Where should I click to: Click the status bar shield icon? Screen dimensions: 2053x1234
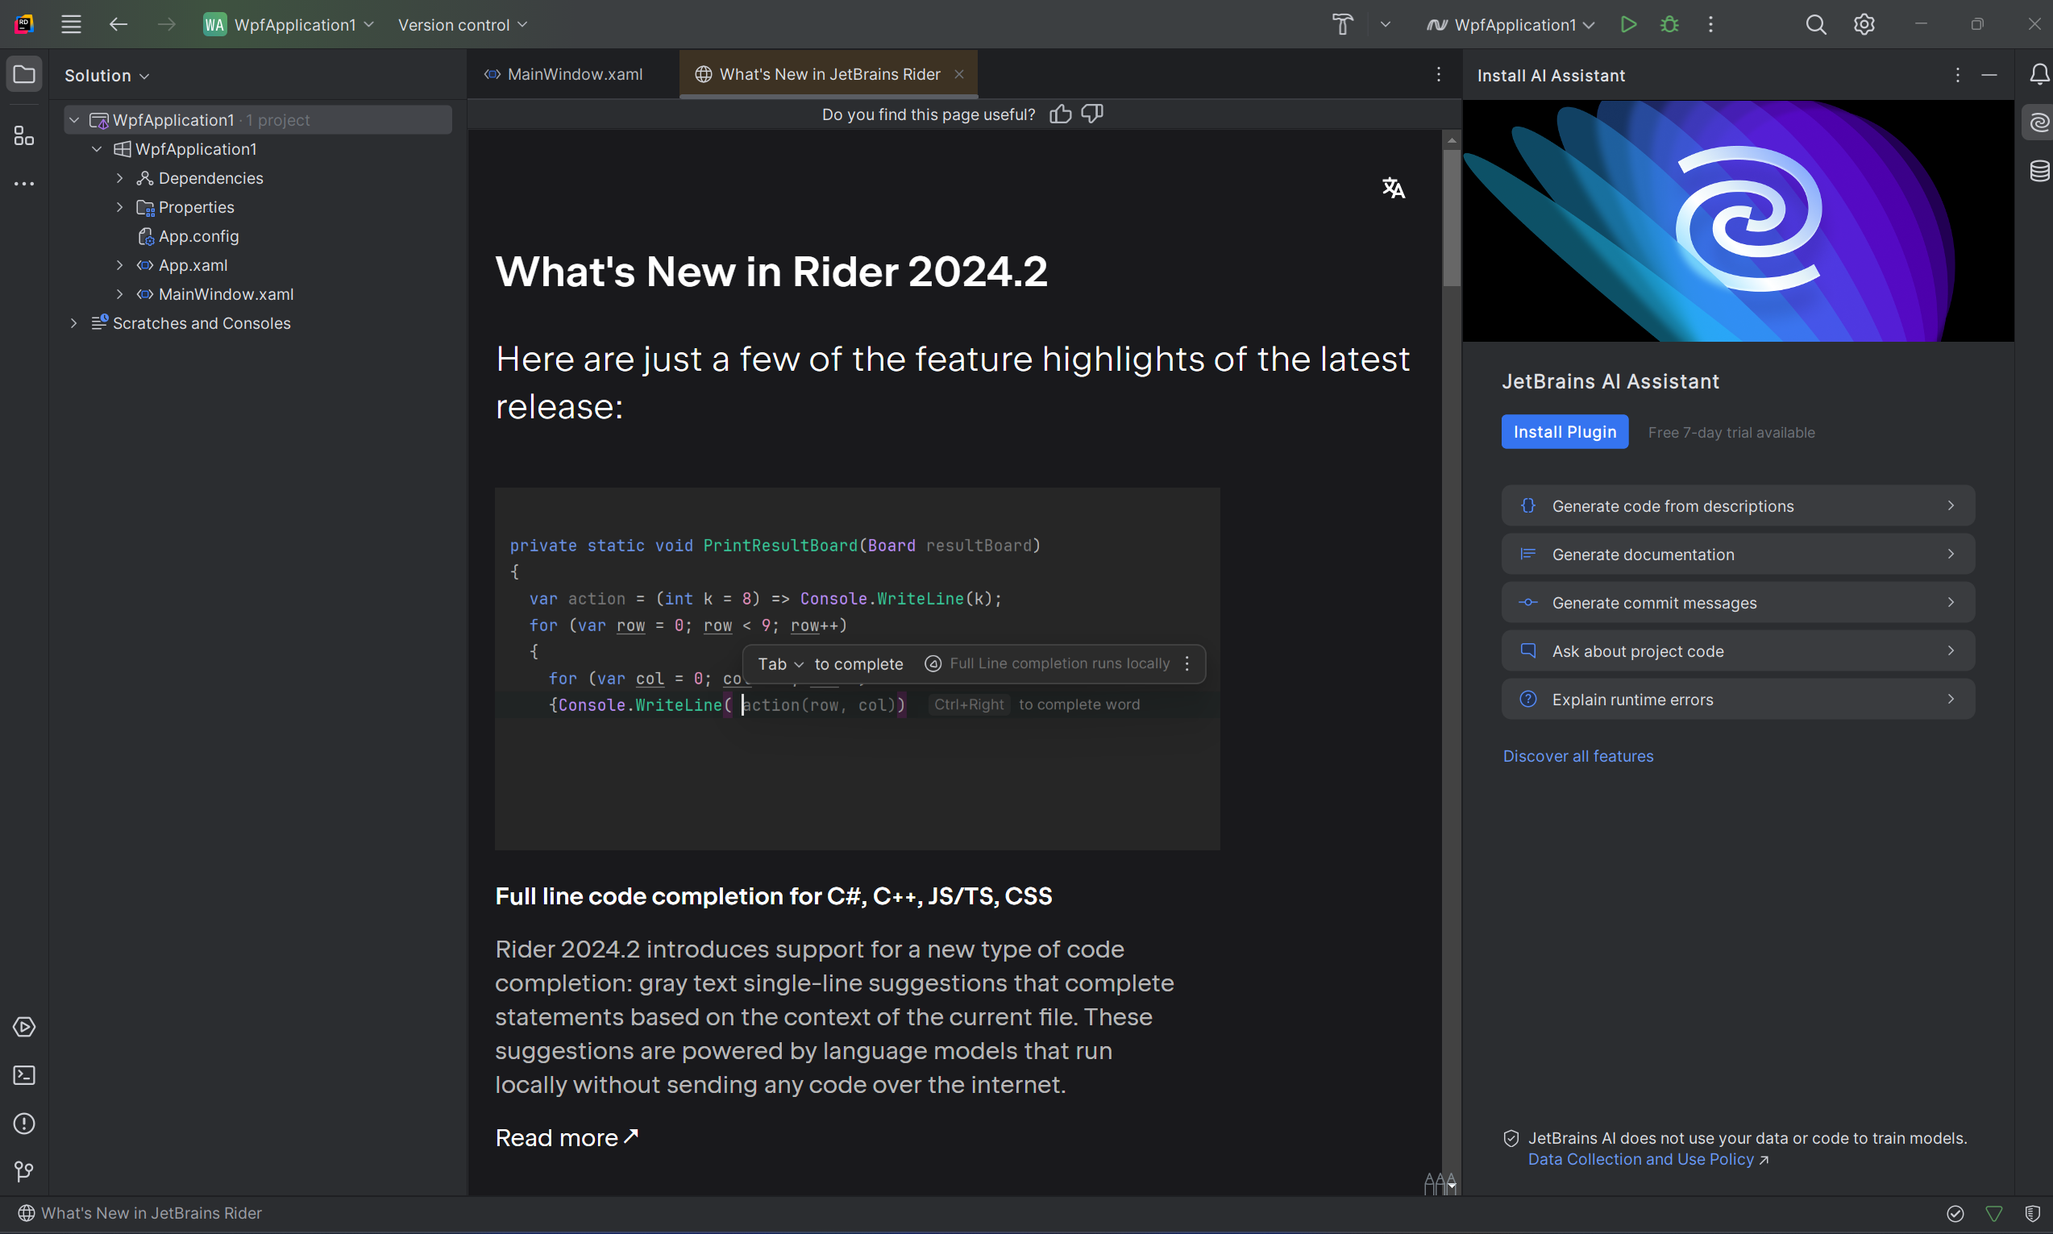tap(2032, 1213)
